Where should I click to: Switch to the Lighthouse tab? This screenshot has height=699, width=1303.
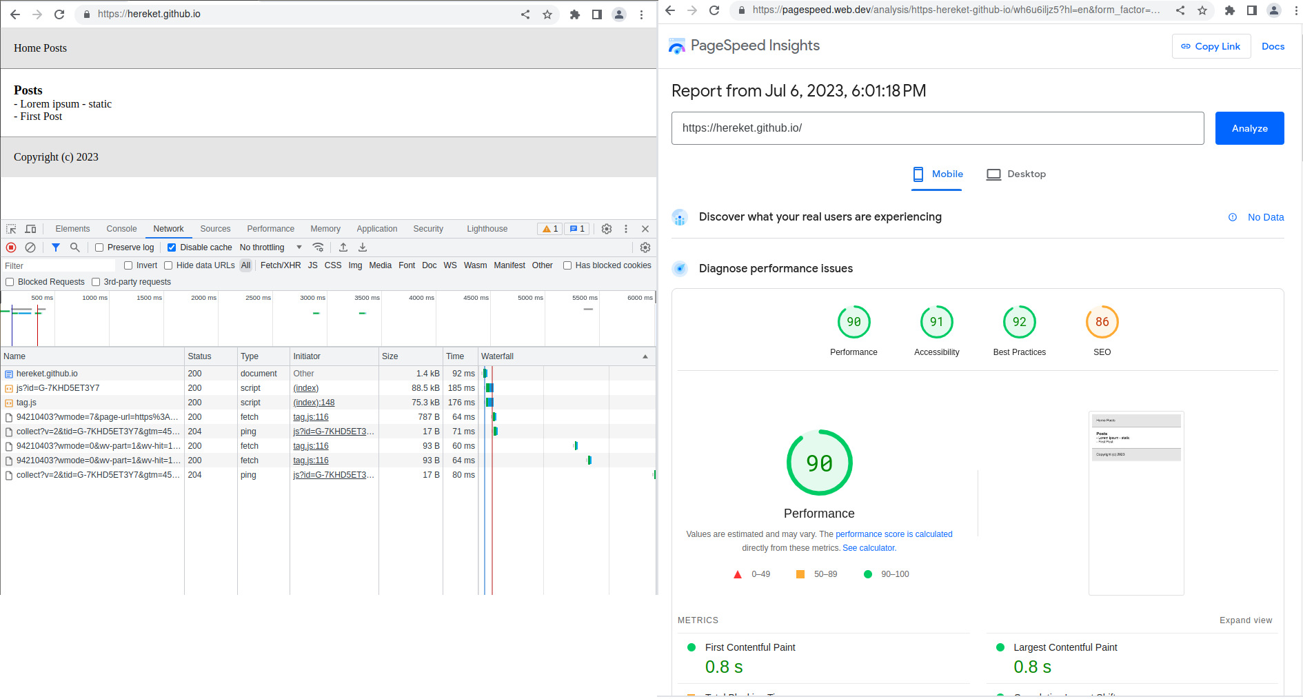[487, 229]
